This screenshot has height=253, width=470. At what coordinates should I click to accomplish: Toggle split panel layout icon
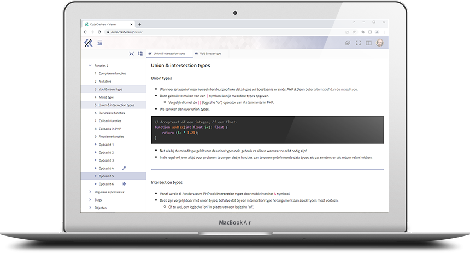369,43
